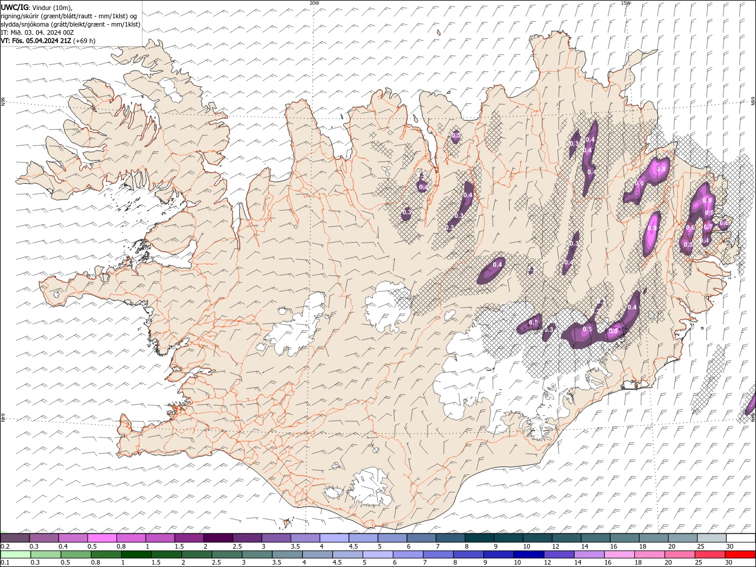Click the '4.5' label in the snow legend
756x567 pixels.
(x=353, y=546)
